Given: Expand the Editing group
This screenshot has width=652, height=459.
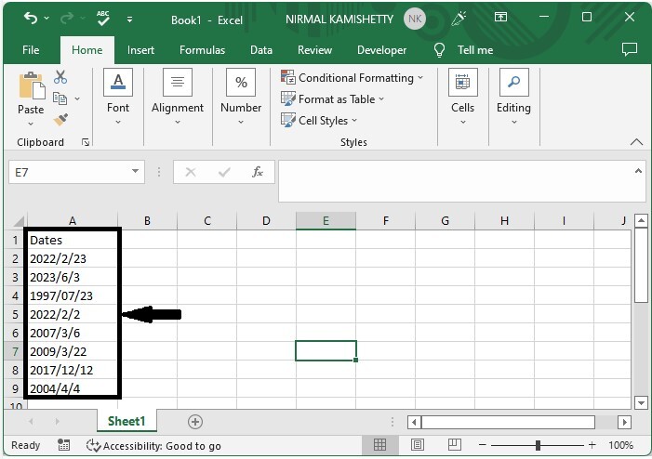Looking at the screenshot, I should coord(513,98).
